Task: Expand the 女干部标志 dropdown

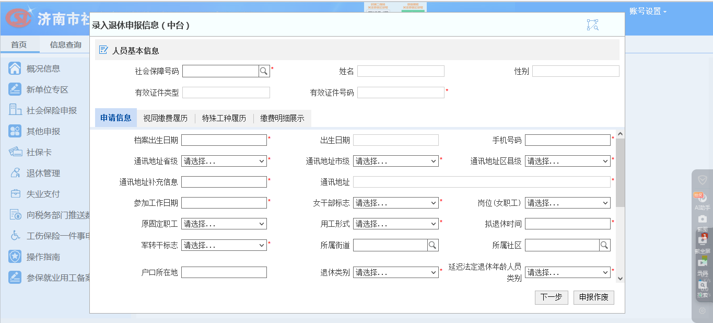Action: coord(395,203)
